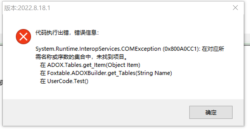Click the 在对应所 text at line end

[213, 49]
